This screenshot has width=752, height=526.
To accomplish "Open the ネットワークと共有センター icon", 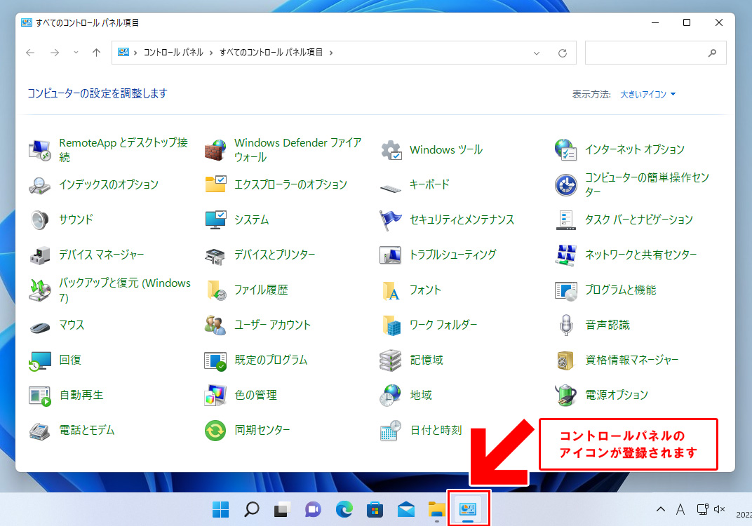I will 566,255.
